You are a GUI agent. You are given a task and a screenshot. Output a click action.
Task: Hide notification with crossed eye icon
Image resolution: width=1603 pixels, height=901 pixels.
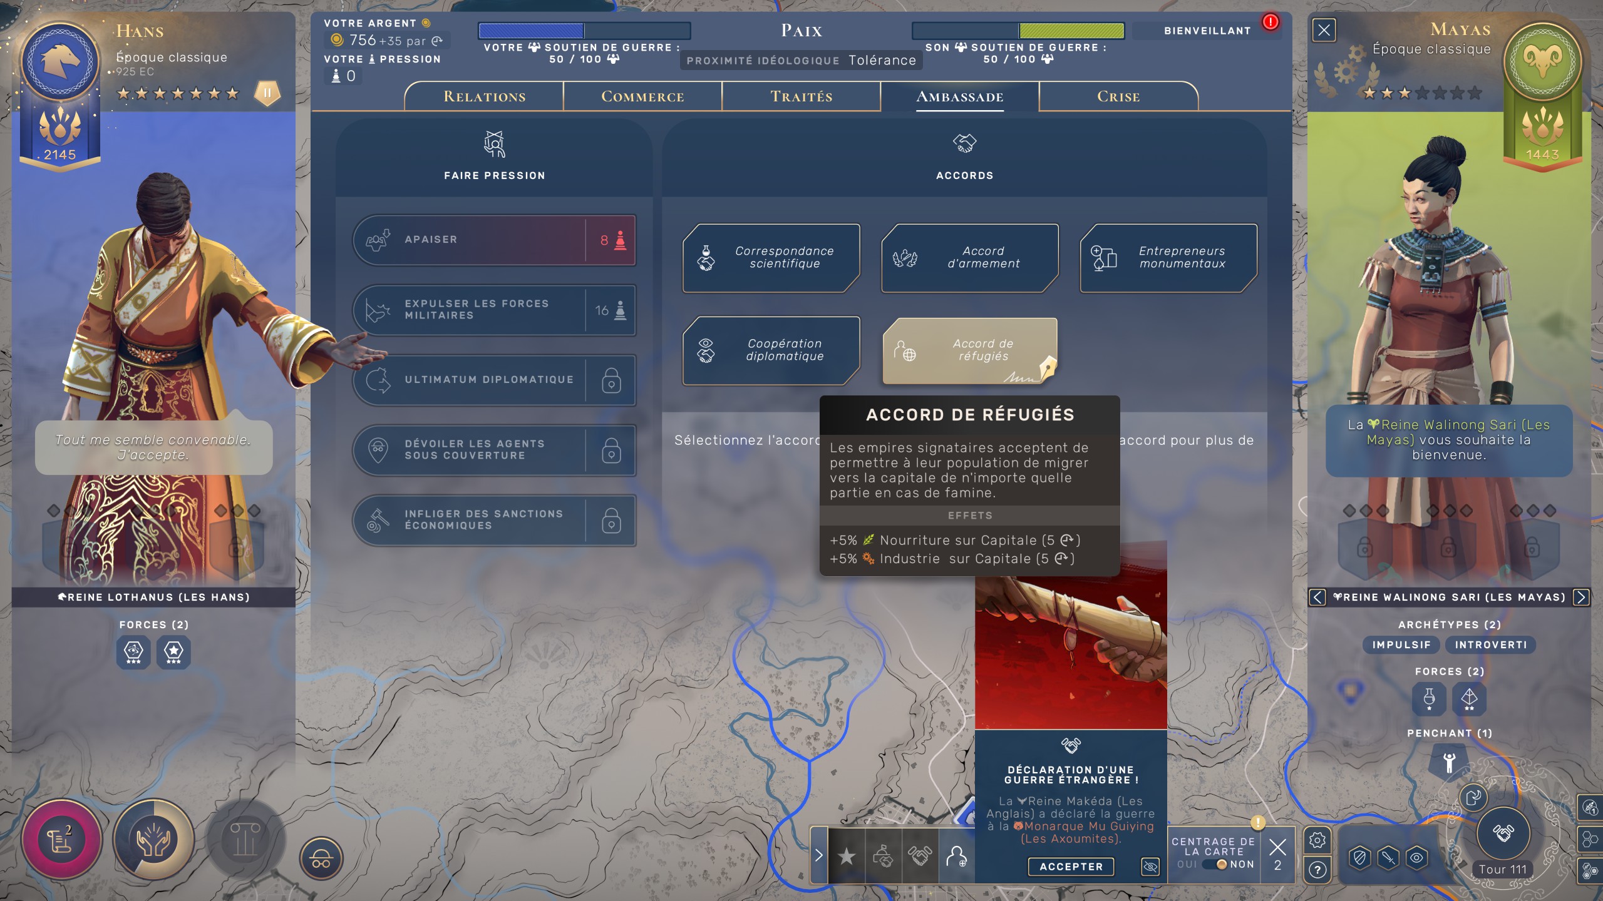pyautogui.click(x=1150, y=867)
